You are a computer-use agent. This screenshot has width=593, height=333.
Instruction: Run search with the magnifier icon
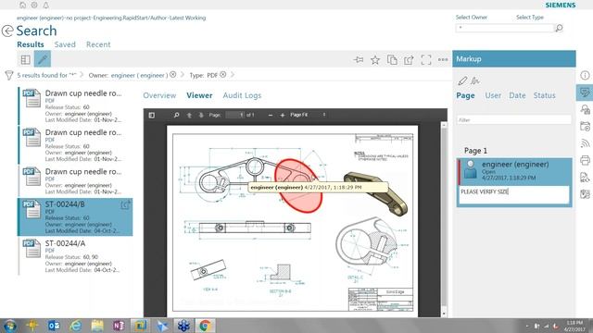coord(559,28)
